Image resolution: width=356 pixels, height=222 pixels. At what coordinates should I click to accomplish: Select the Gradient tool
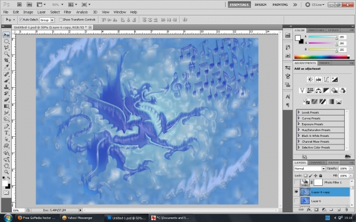tap(7, 106)
